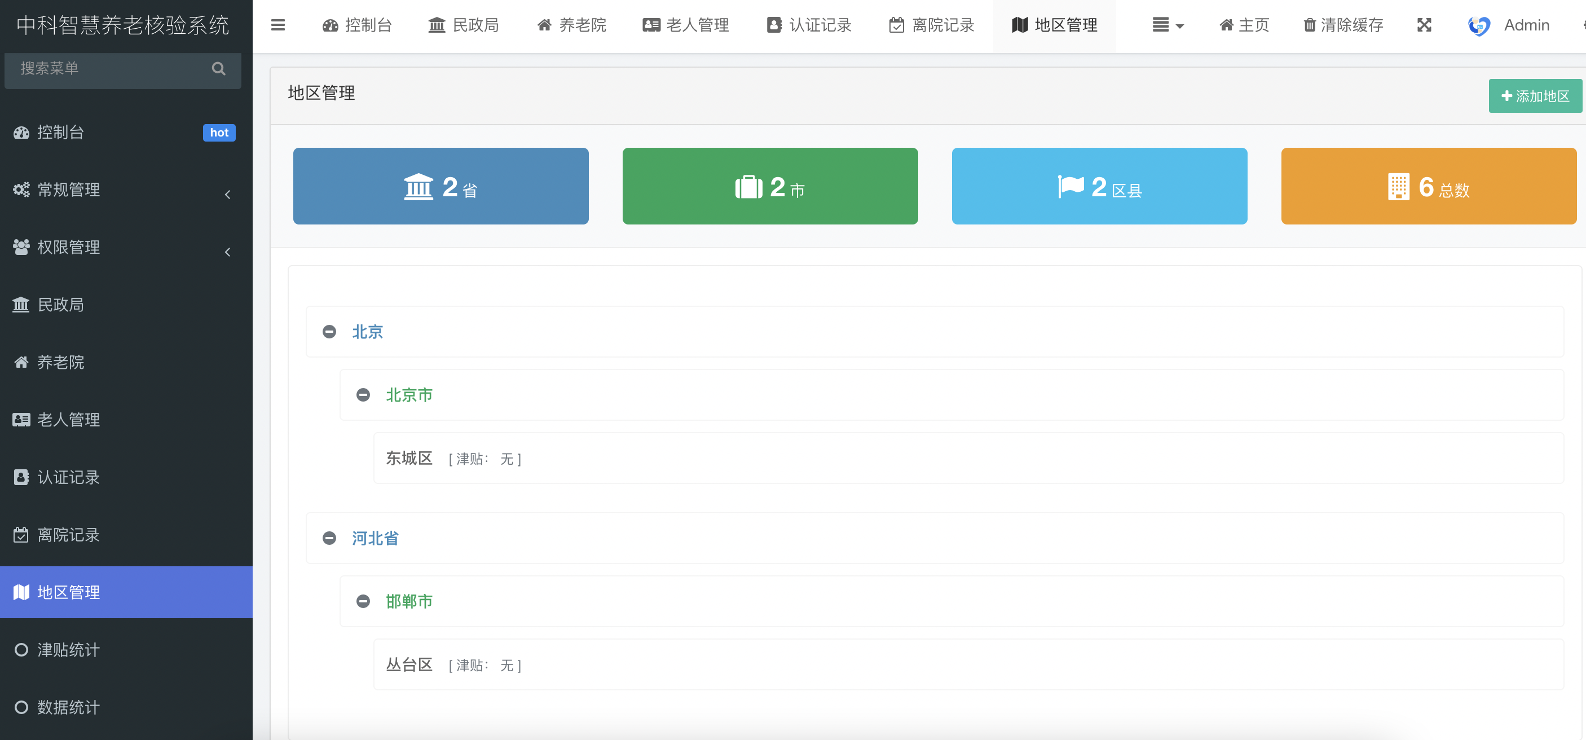The height and width of the screenshot is (740, 1586).
Task: Open the list dropdown in top bar
Action: tap(1168, 25)
